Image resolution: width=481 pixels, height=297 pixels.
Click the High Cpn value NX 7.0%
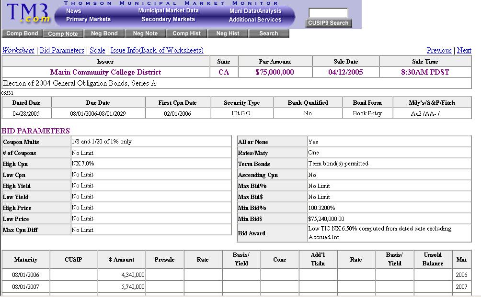point(83,164)
